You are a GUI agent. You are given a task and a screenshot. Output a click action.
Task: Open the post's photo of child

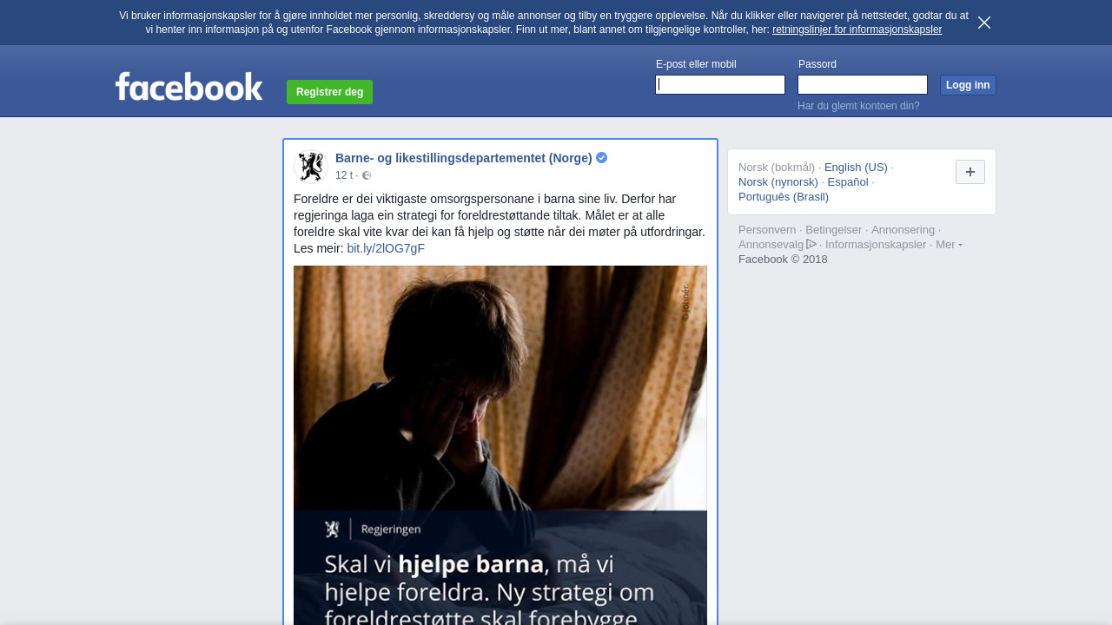(x=500, y=391)
